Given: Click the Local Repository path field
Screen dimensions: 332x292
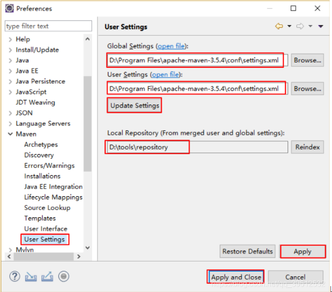Looking at the screenshot, I should coord(197,147).
